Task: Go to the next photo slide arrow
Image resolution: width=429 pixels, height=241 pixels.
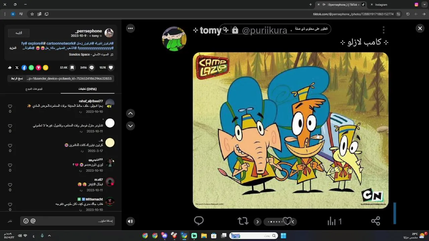Action: click(x=257, y=222)
